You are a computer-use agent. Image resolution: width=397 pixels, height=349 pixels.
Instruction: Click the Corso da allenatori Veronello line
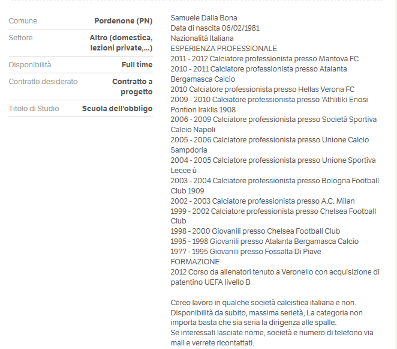pyautogui.click(x=275, y=277)
